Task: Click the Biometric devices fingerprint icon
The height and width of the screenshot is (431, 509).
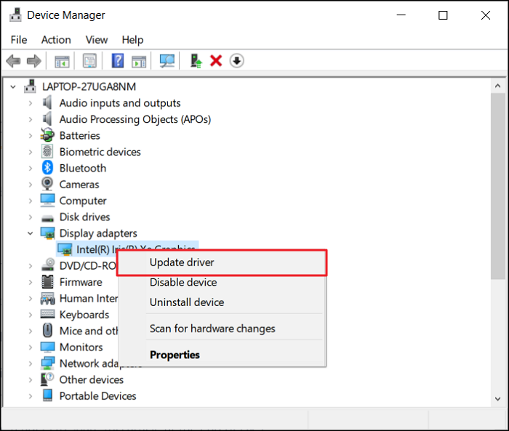Action: [x=47, y=152]
